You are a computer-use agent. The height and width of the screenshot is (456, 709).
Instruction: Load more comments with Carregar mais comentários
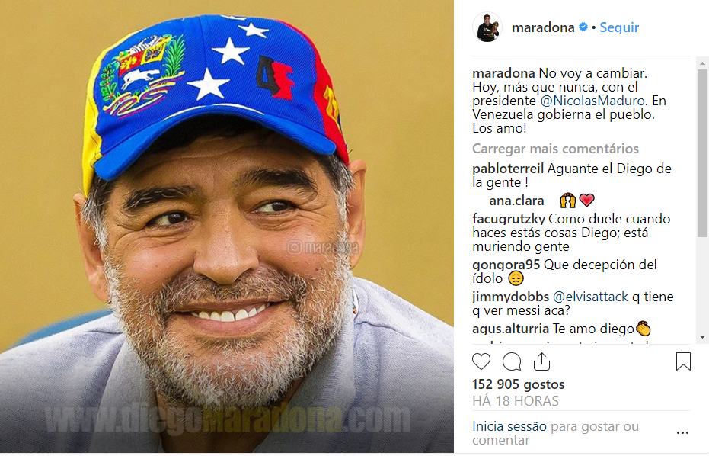coord(555,149)
